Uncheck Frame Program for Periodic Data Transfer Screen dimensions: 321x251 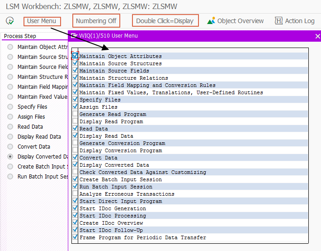pyautogui.click(x=75, y=237)
